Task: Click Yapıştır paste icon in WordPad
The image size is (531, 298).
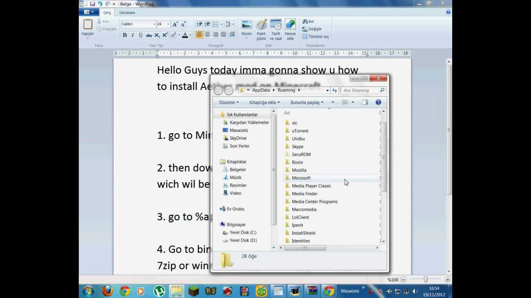Action: point(88,24)
